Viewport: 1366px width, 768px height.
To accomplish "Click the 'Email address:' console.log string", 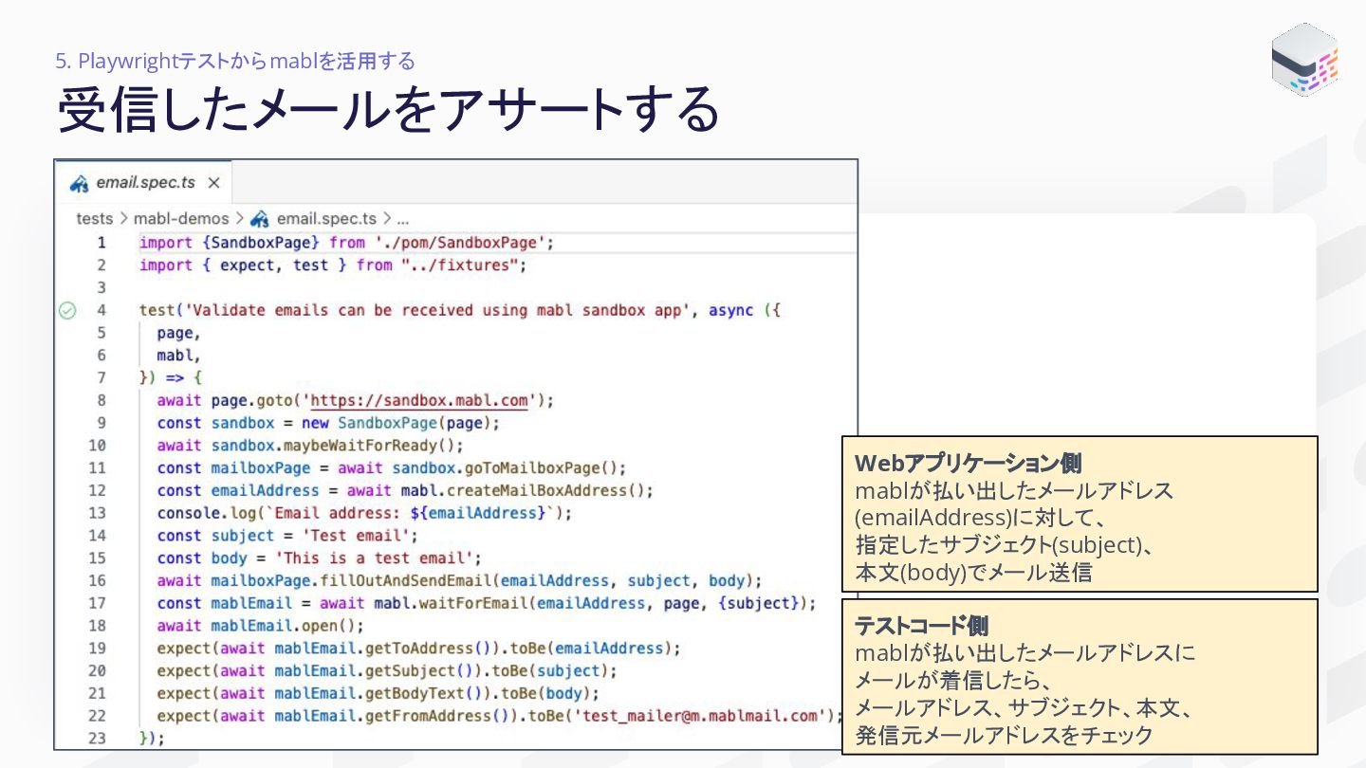I will click(x=411, y=513).
